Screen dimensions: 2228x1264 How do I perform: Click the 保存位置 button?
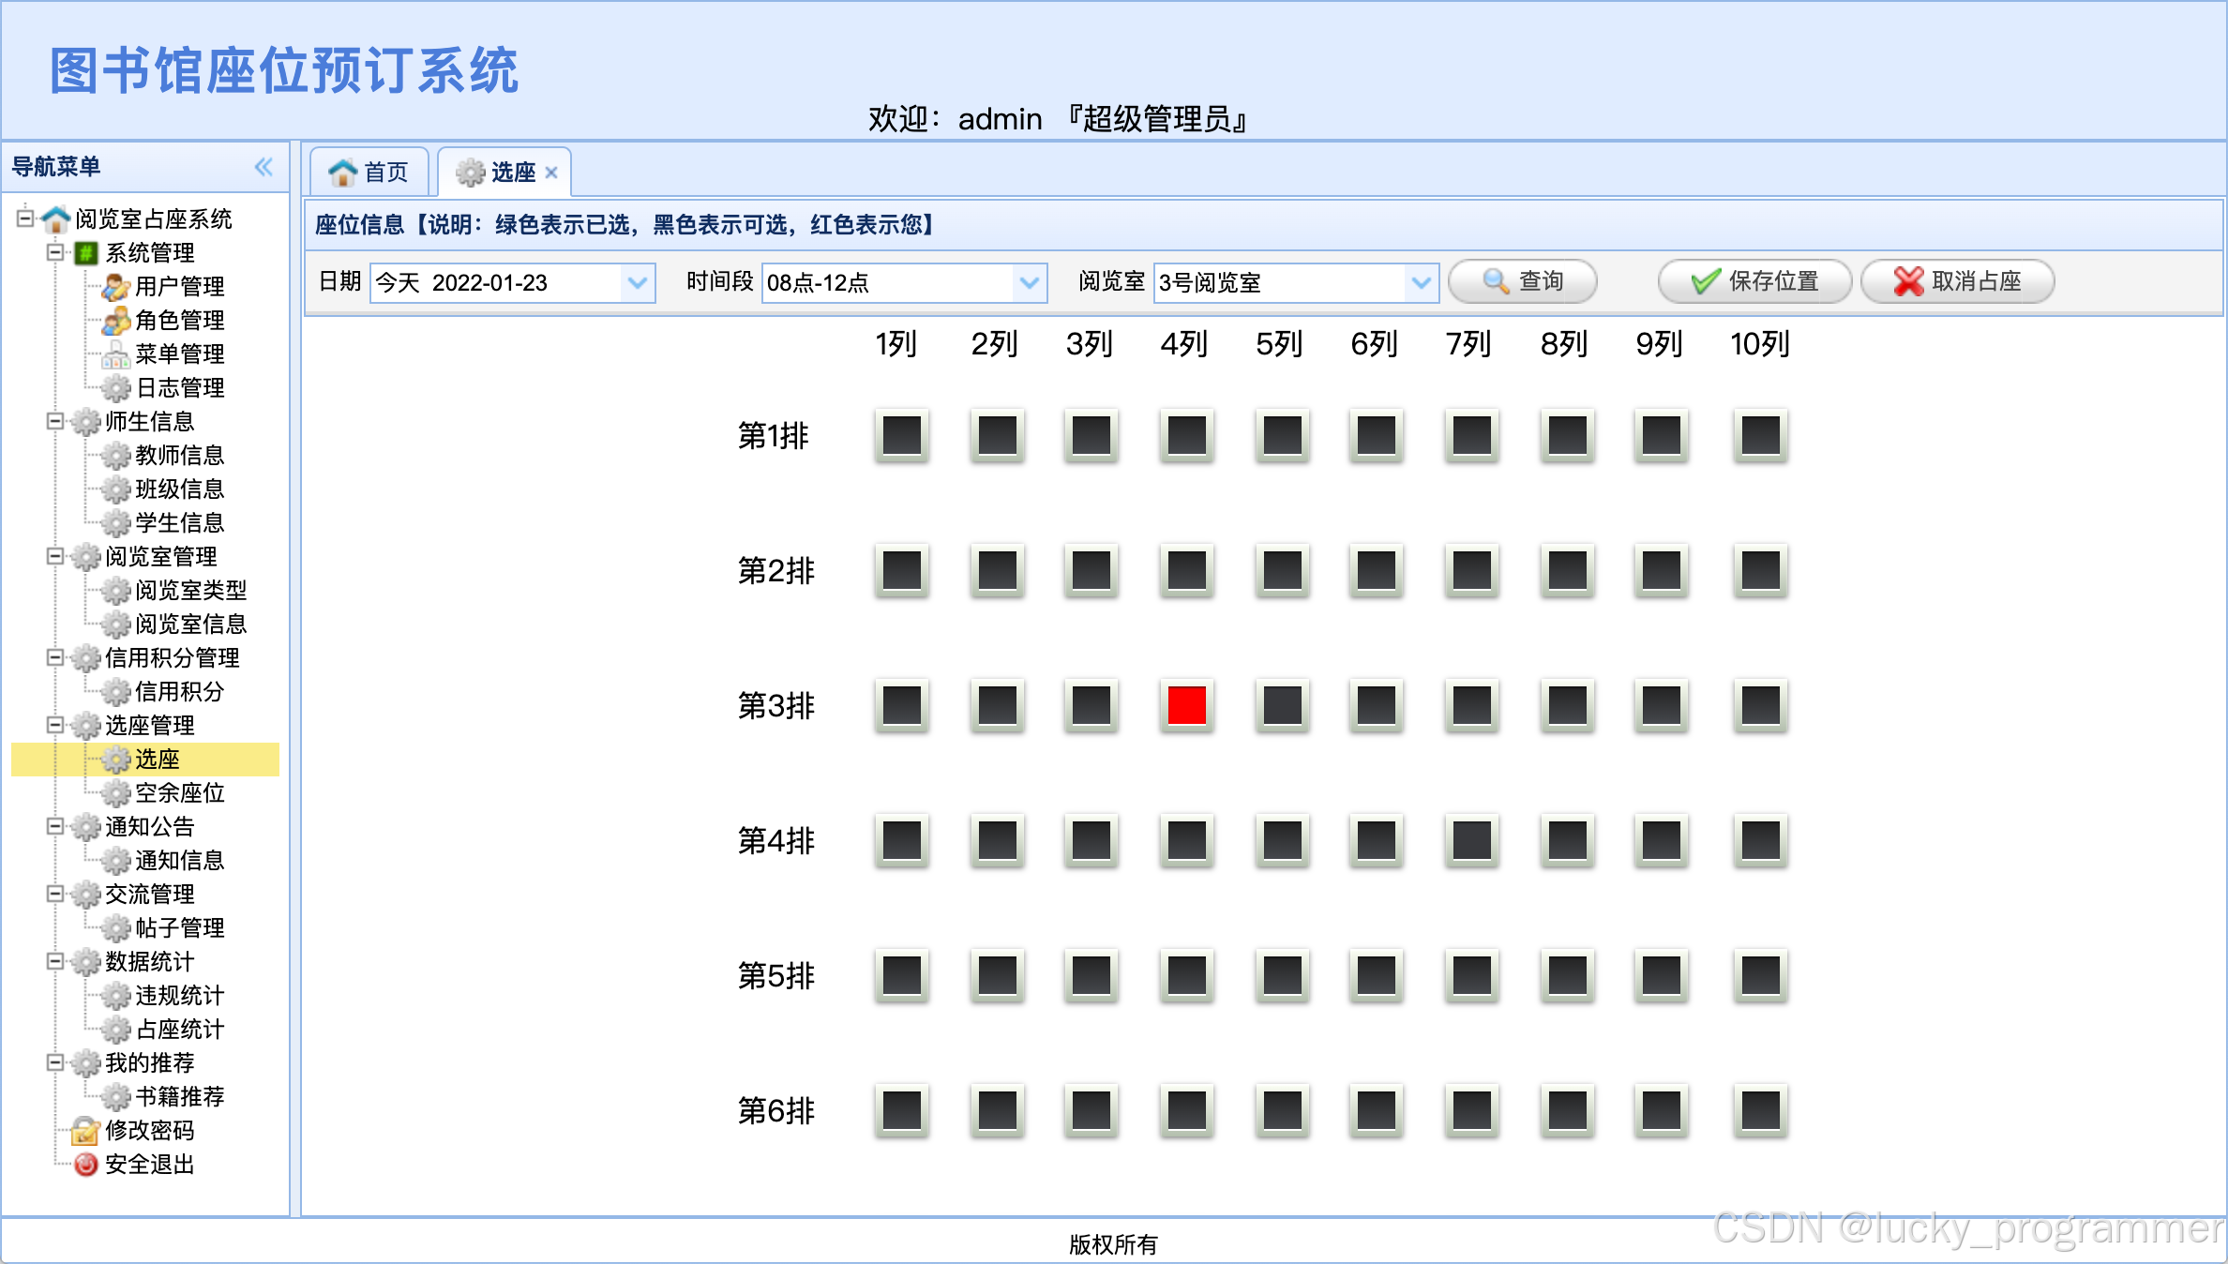[x=1754, y=281]
